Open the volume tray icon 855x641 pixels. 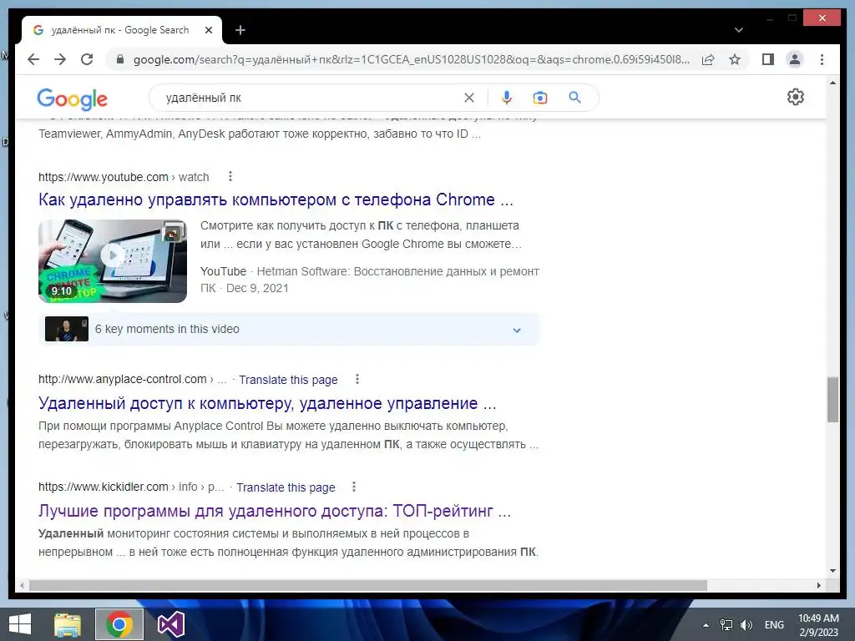(x=746, y=624)
